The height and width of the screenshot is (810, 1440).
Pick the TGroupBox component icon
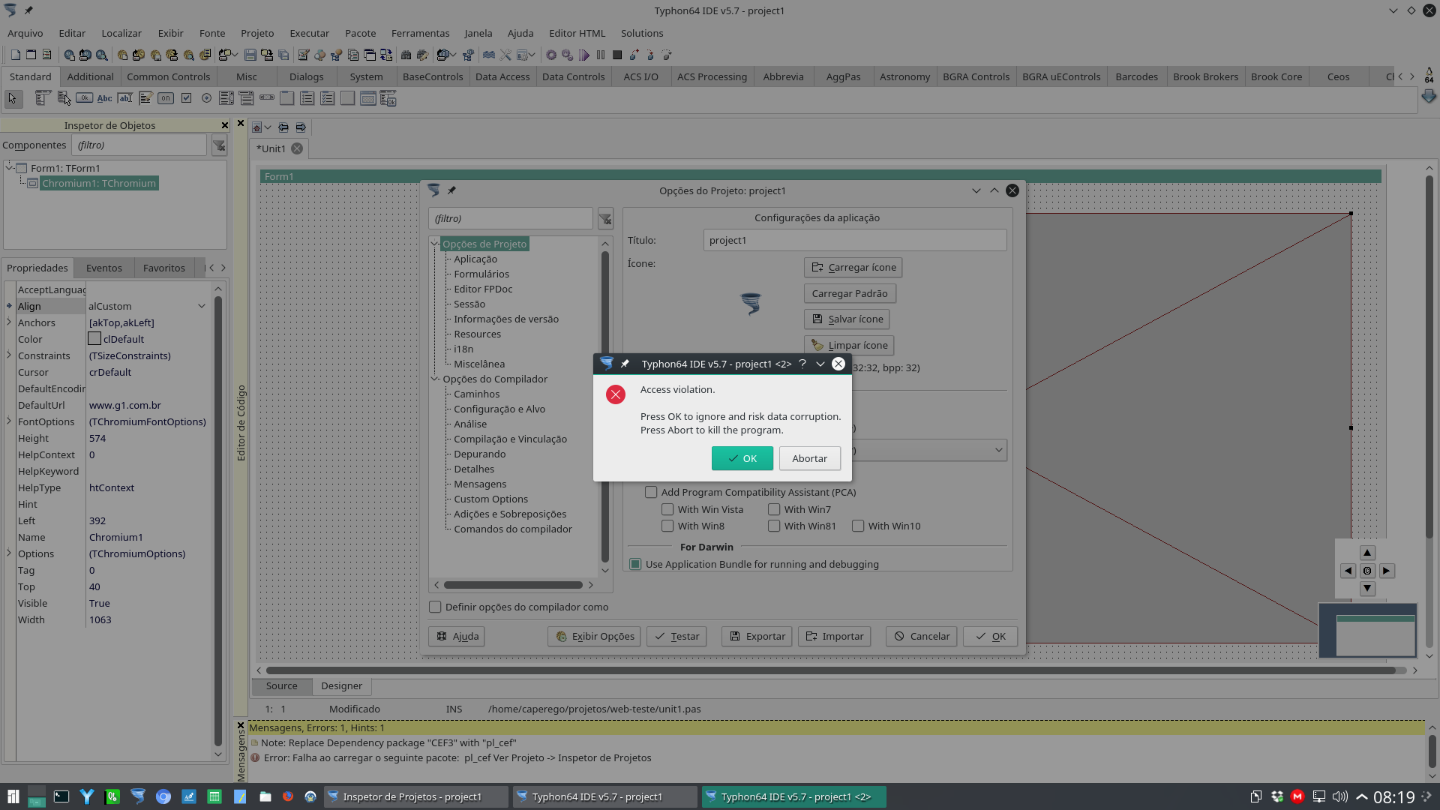click(287, 98)
